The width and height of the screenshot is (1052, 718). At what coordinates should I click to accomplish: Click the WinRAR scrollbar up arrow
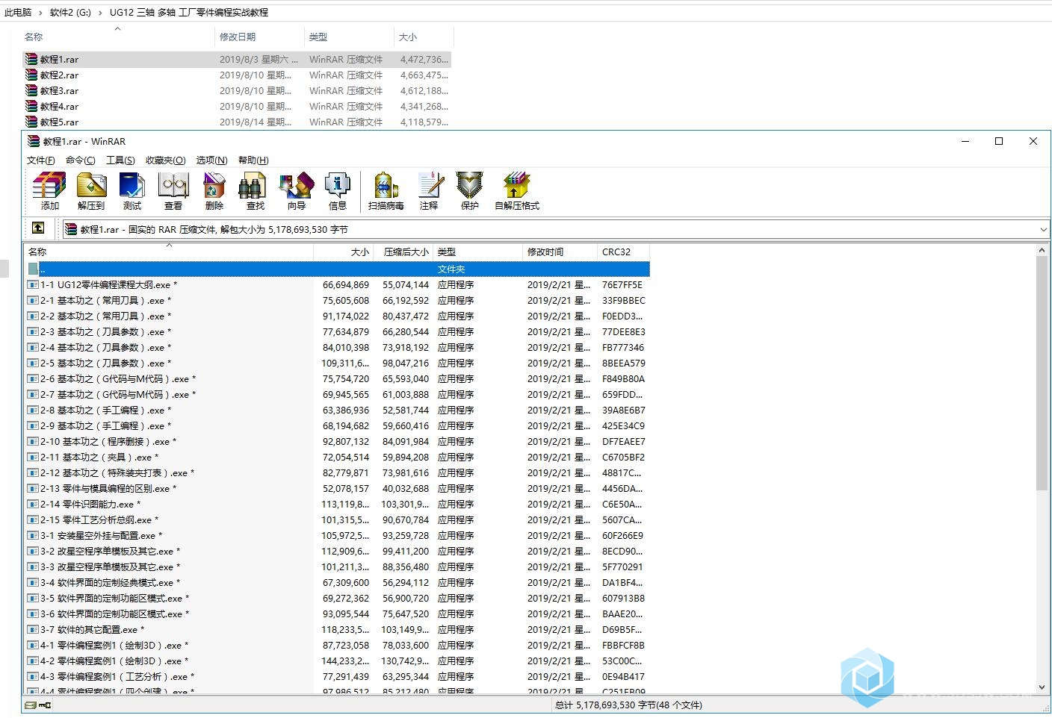point(1042,251)
